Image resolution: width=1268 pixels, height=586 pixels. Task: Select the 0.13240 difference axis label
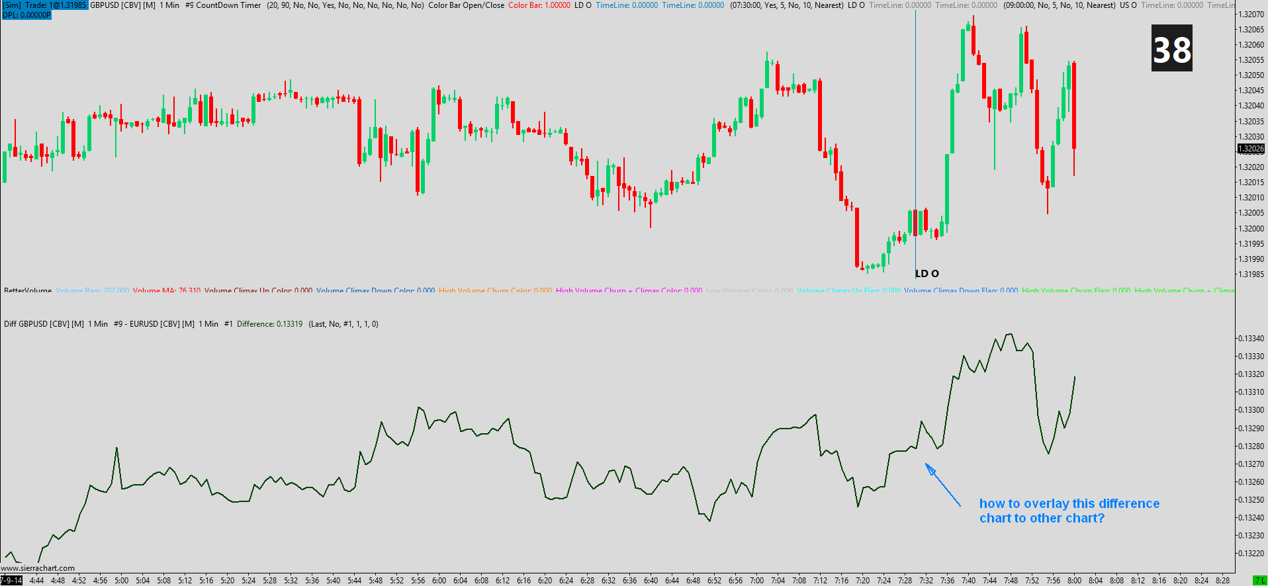click(x=1251, y=518)
